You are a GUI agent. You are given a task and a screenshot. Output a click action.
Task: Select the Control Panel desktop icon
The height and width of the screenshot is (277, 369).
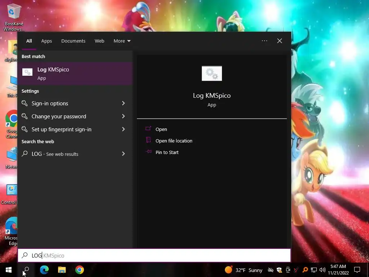[x=9, y=194]
